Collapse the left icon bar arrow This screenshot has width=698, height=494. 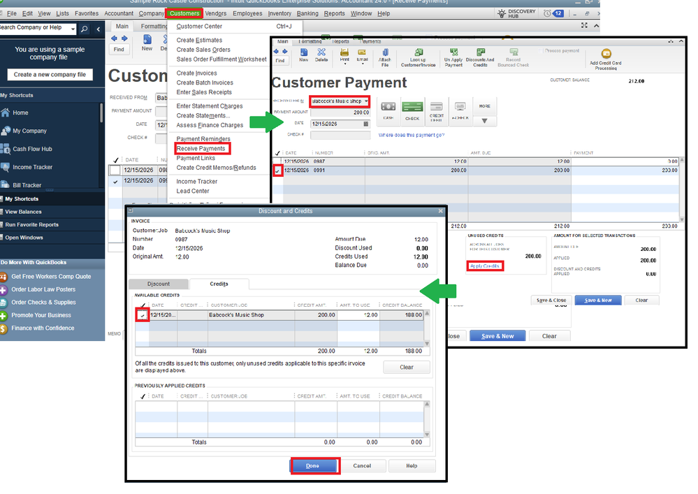click(98, 29)
